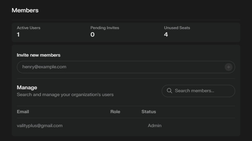Image resolution: width=252 pixels, height=141 pixels.
Task: Focus the Search members field
Action: click(198, 91)
